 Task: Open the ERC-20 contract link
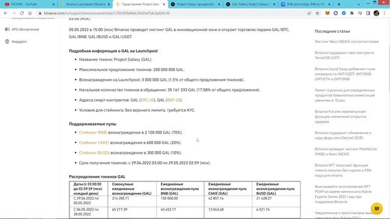pos(147,100)
